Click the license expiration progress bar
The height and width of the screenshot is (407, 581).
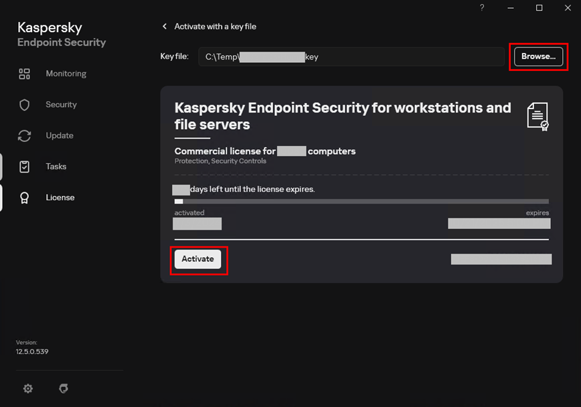pos(361,201)
